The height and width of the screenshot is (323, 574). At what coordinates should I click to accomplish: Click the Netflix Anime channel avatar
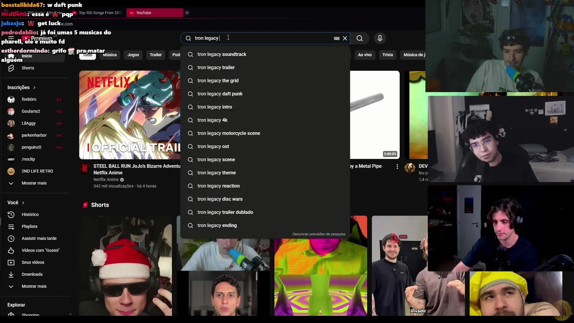[x=84, y=168]
